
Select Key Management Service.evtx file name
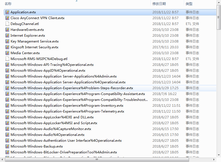(34, 41)
